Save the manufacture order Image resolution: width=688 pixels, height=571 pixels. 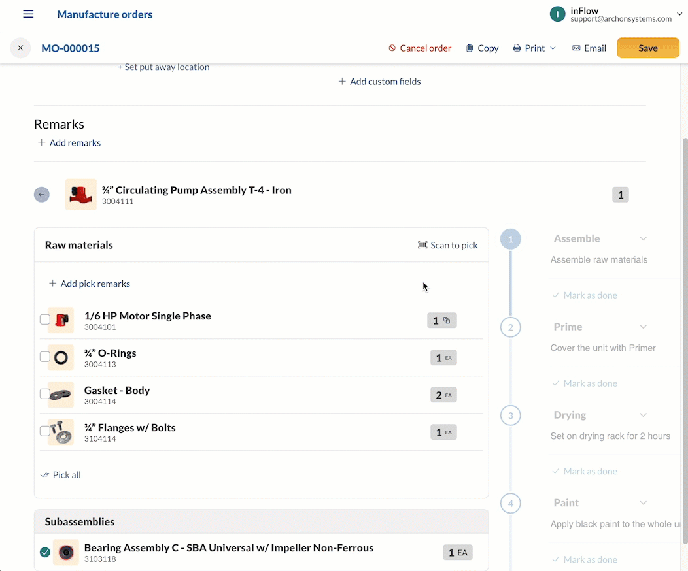[x=647, y=48]
